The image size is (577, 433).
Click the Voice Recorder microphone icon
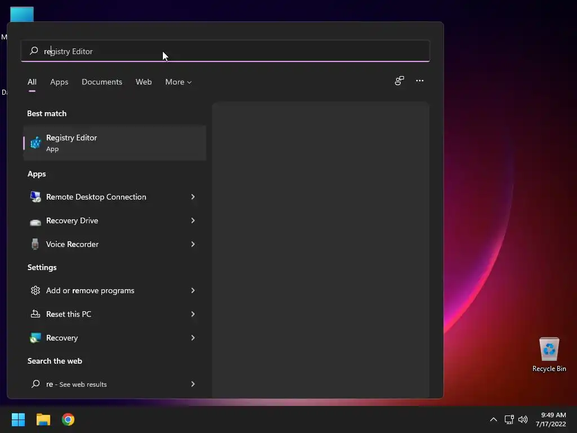35,244
